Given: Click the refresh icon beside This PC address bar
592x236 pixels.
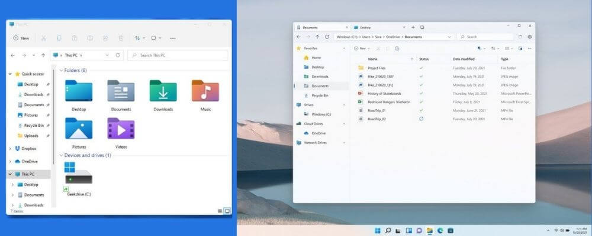Looking at the screenshot, I should pyautogui.click(x=118, y=55).
